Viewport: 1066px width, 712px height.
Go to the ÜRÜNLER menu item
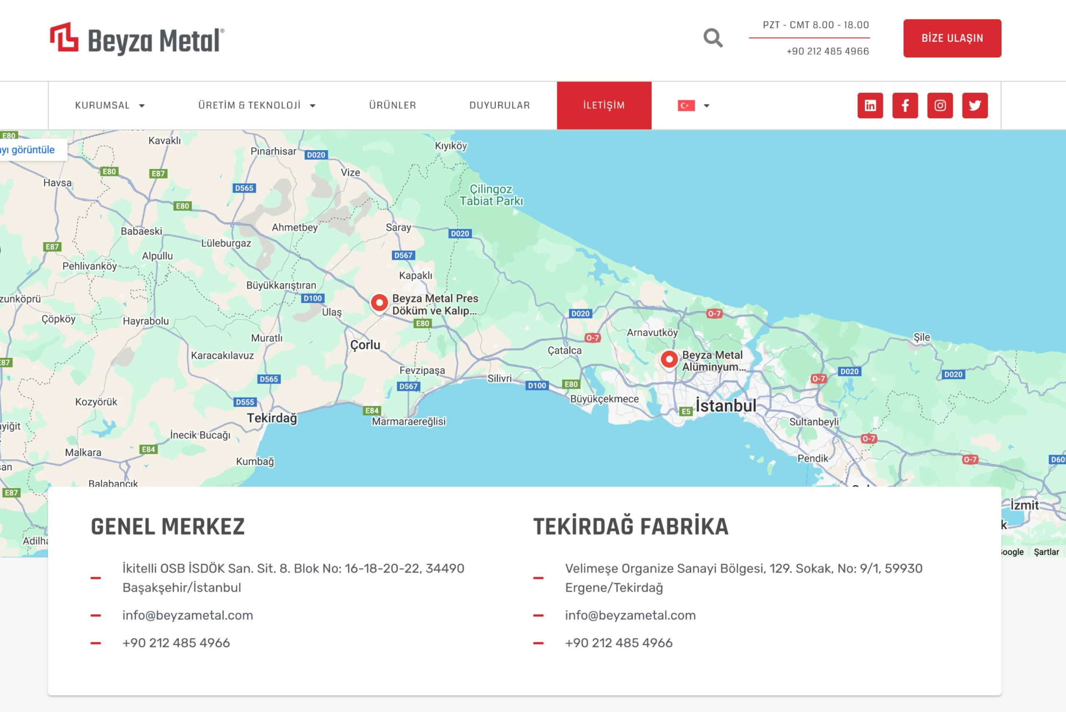click(393, 105)
